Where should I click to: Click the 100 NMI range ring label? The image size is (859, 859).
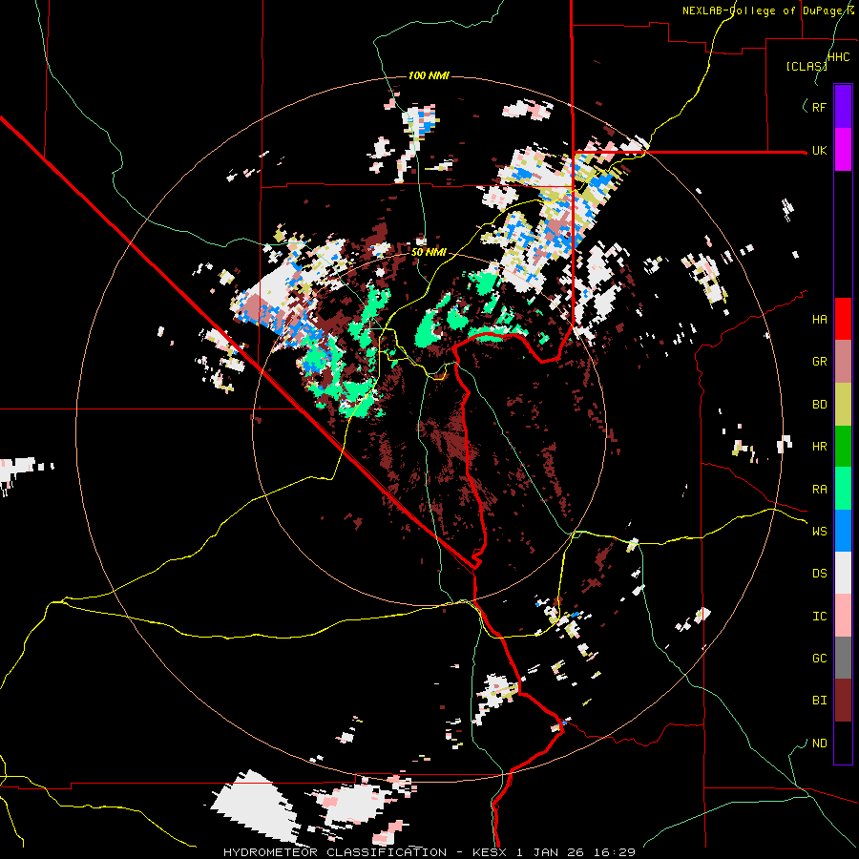coord(429,75)
